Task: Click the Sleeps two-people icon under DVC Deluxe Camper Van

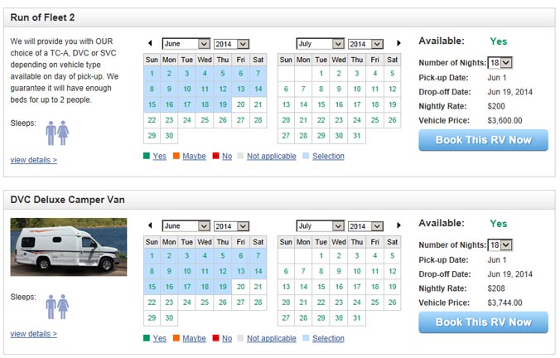Action: (57, 307)
